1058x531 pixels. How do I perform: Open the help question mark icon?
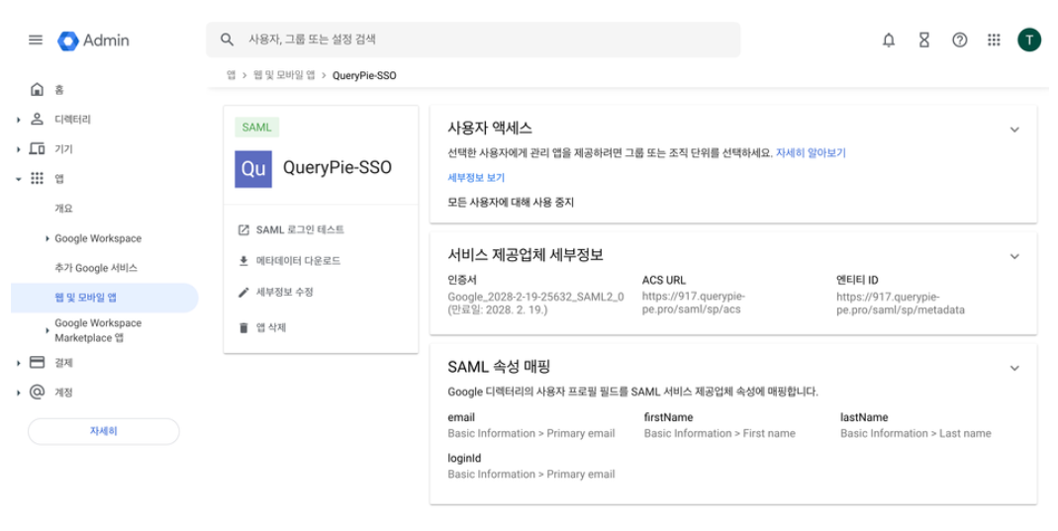959,41
